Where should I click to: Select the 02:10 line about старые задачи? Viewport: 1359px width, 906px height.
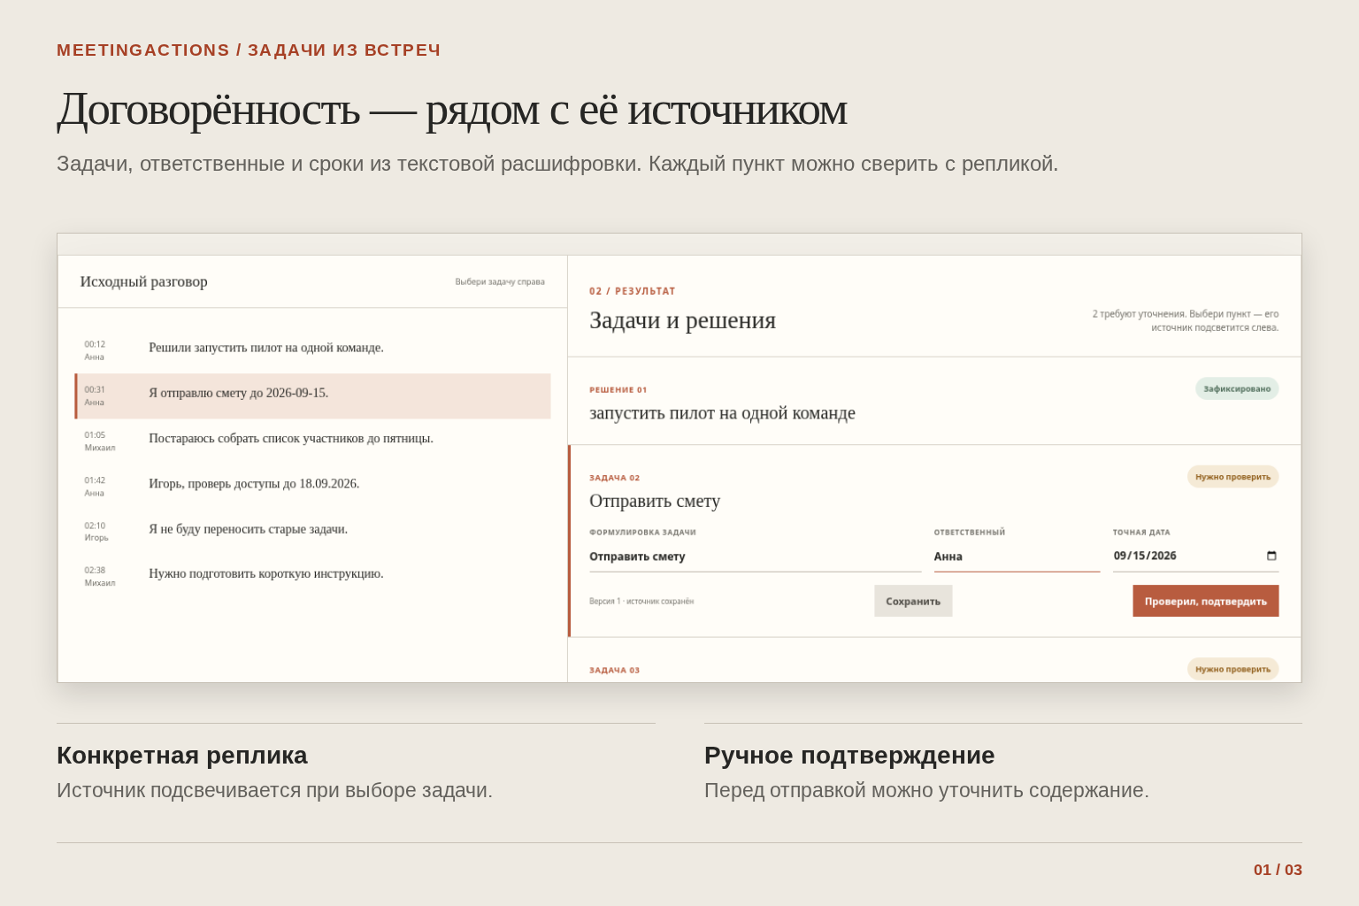tap(313, 531)
